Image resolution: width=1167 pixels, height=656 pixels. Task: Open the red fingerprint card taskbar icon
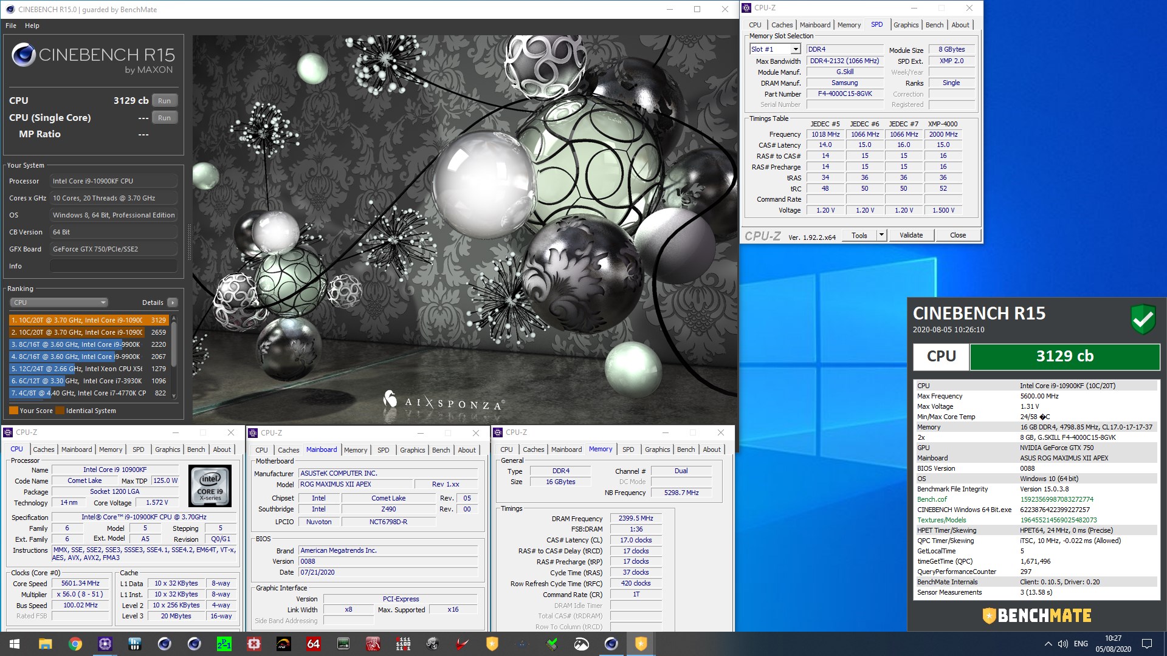pos(373,644)
